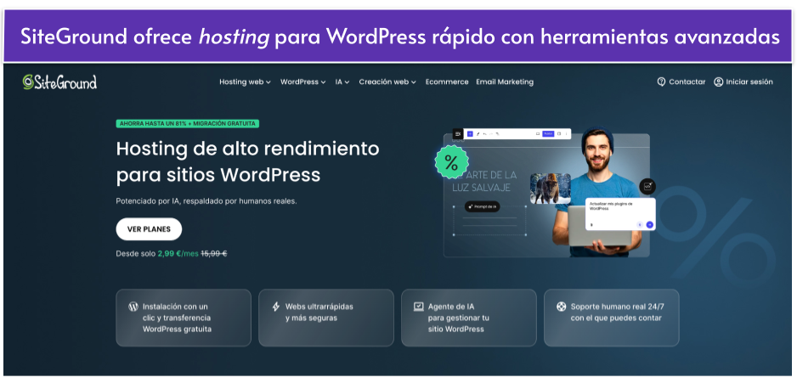Click the VER PLANES button
Viewport: 797px width, 383px height.
[149, 229]
